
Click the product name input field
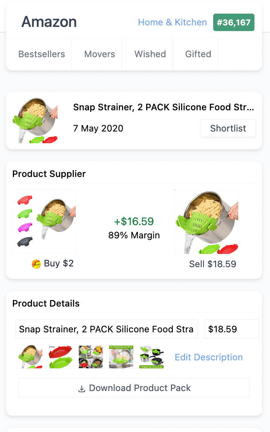click(x=106, y=329)
